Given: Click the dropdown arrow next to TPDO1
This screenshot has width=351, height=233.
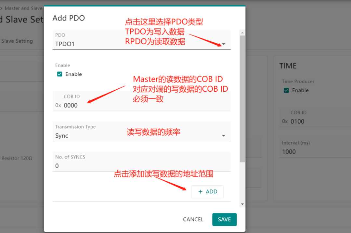Looking at the screenshot, I should pyautogui.click(x=224, y=44).
